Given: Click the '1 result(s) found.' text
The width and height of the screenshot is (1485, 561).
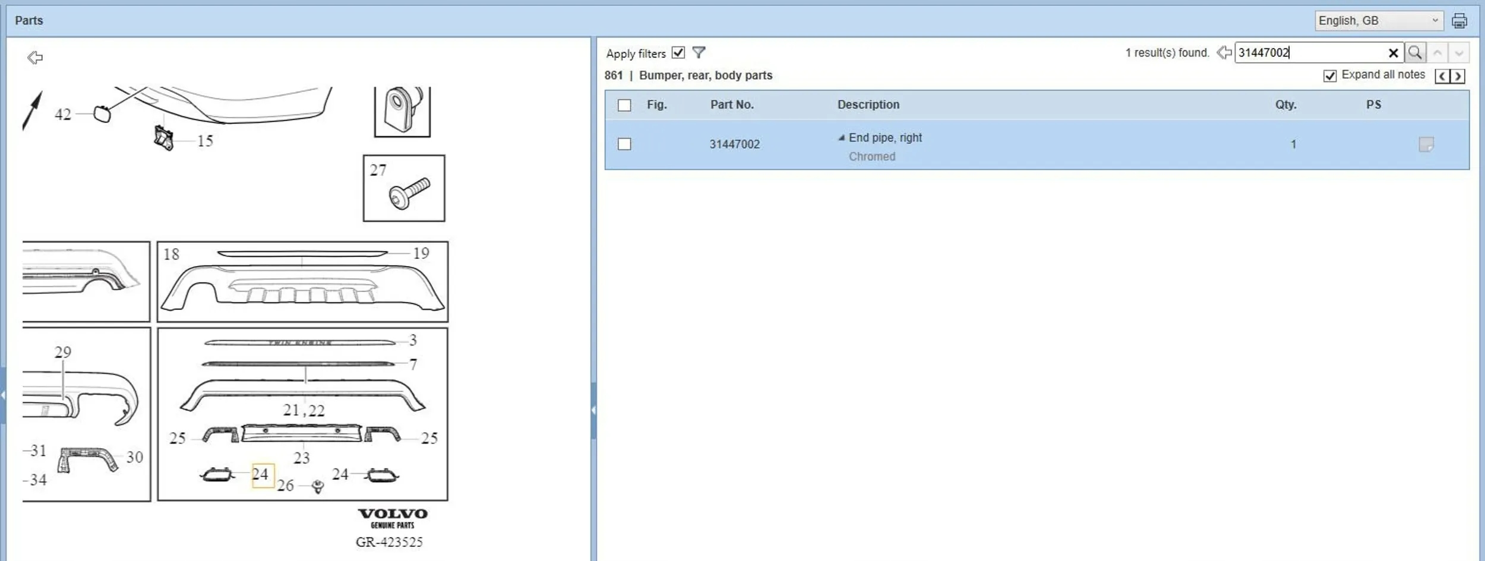Looking at the screenshot, I should (x=1167, y=53).
